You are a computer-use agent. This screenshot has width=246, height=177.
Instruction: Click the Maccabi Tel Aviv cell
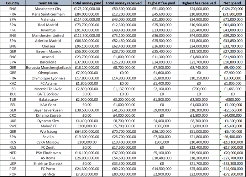(x=48, y=89)
